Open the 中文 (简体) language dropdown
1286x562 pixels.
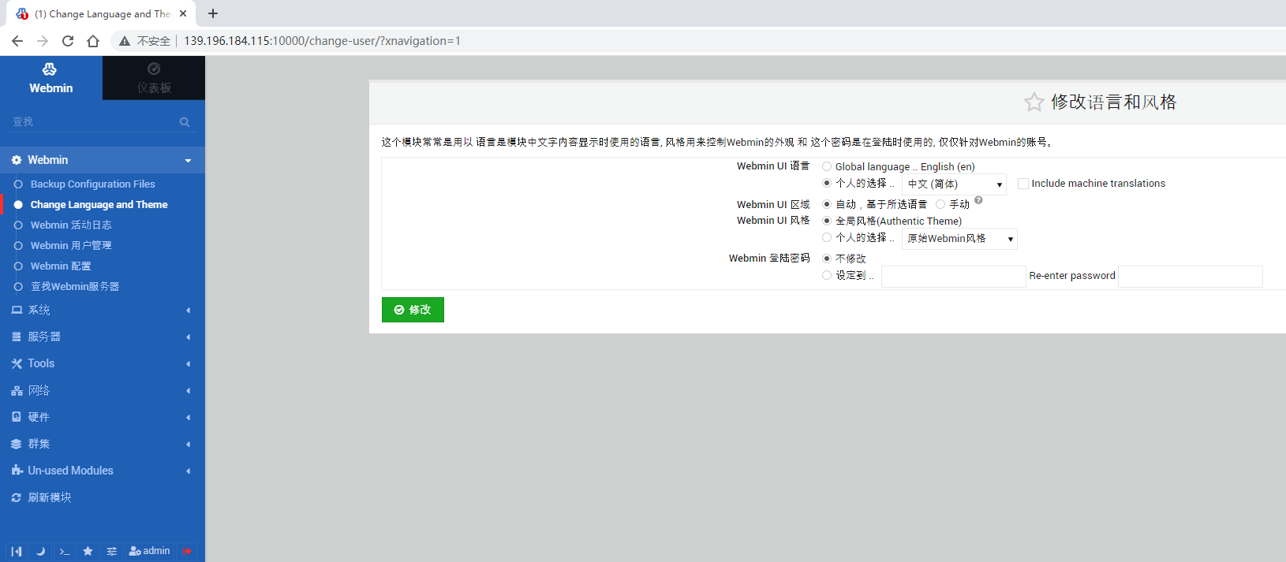pos(954,184)
